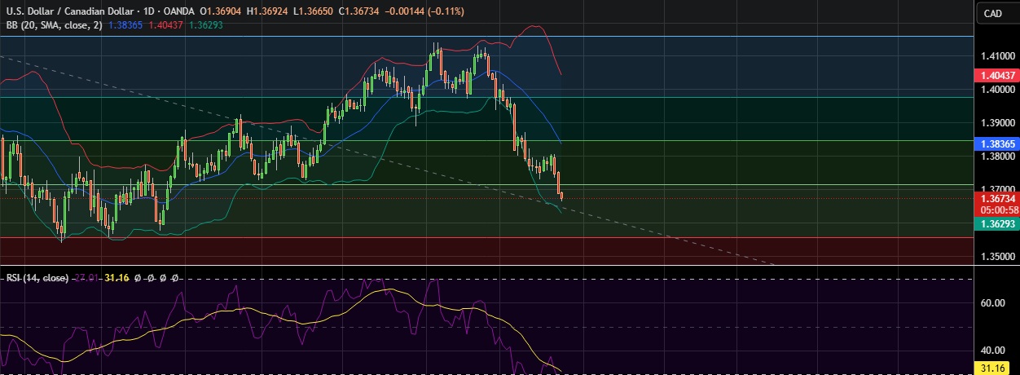Click the current price 1.36734 axis label

pos(996,198)
